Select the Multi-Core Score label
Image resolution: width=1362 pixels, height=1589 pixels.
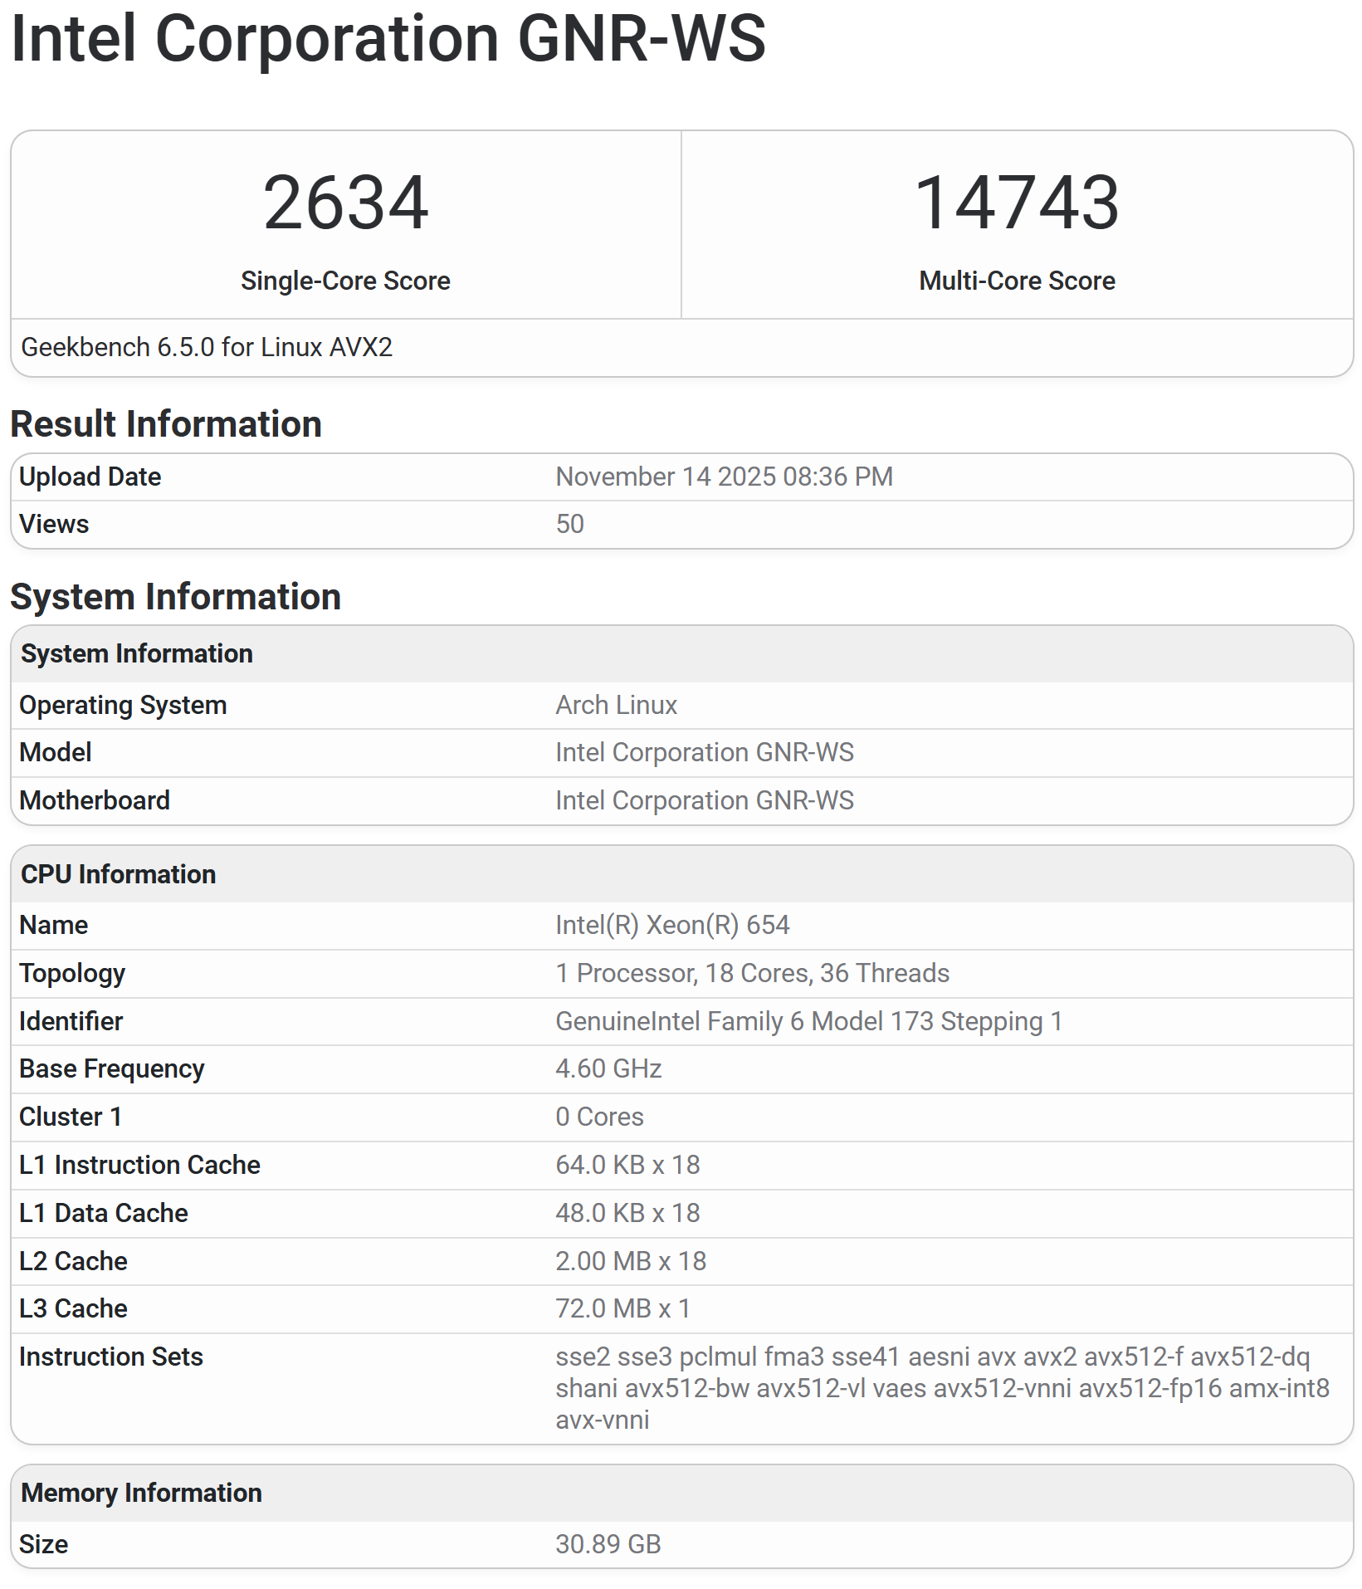click(x=1017, y=281)
